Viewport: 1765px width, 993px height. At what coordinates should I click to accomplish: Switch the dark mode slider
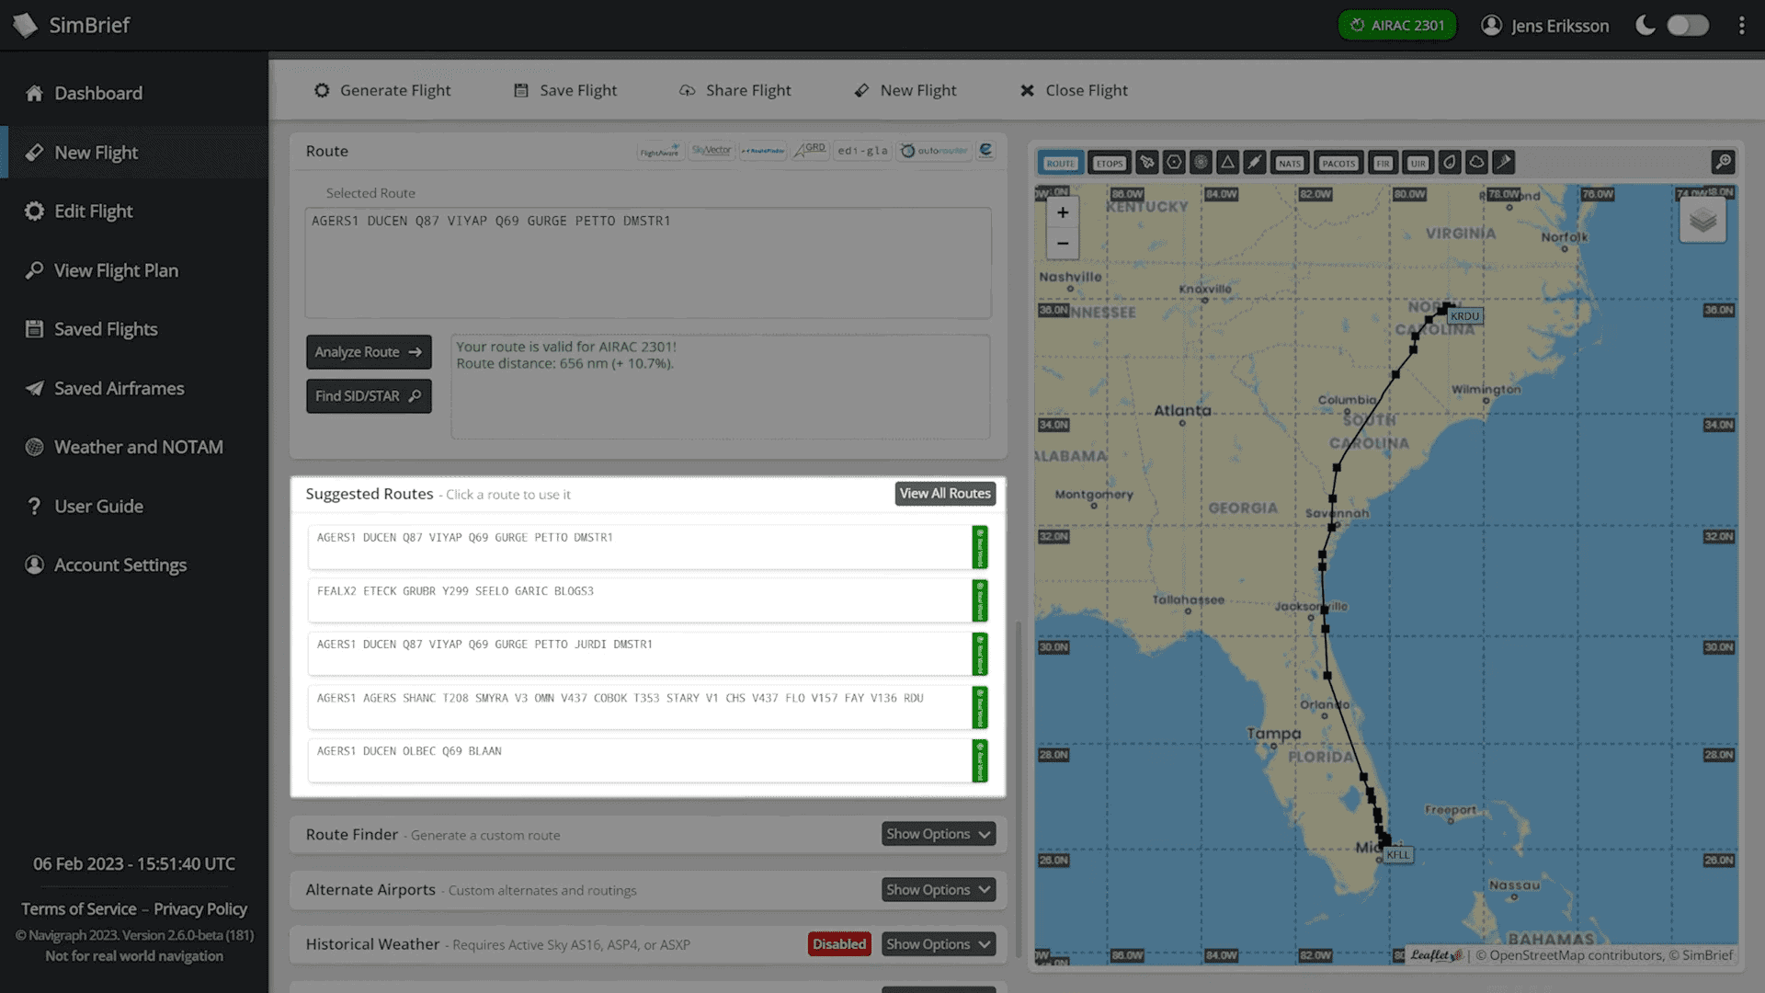[x=1689, y=25]
